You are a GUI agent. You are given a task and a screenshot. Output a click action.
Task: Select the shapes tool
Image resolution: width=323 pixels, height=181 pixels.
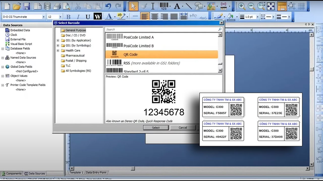coord(199,6)
